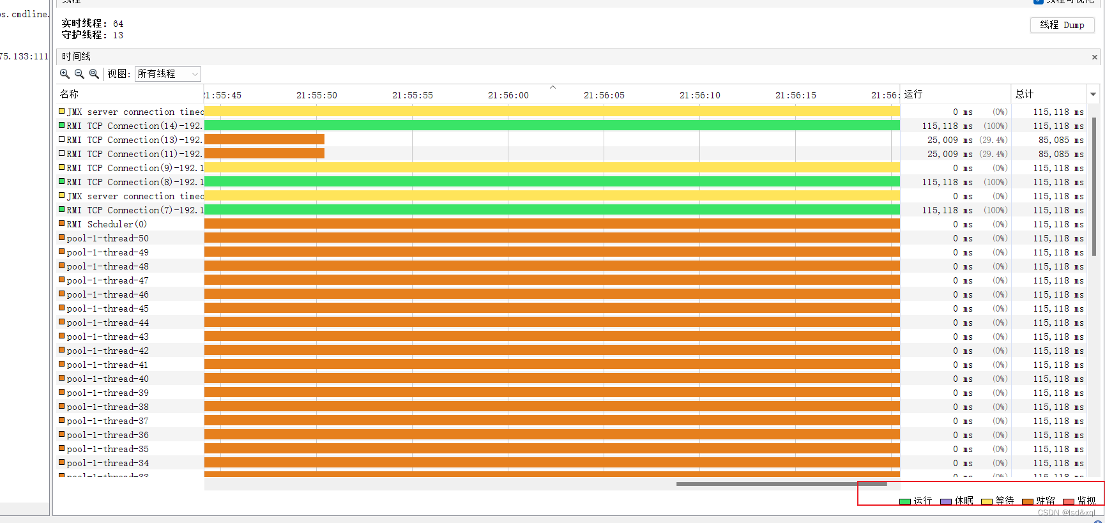Click the 线程 Dump button

coord(1062,25)
